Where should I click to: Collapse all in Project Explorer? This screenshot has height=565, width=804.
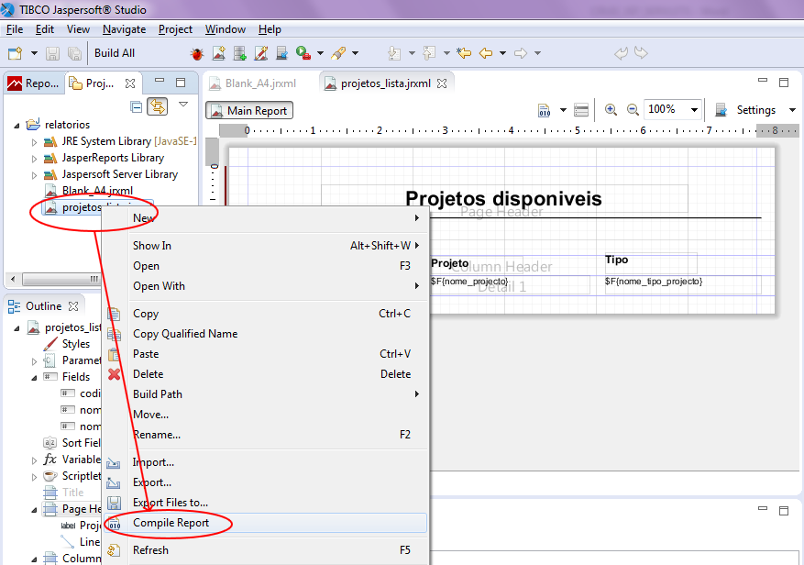coord(137,106)
